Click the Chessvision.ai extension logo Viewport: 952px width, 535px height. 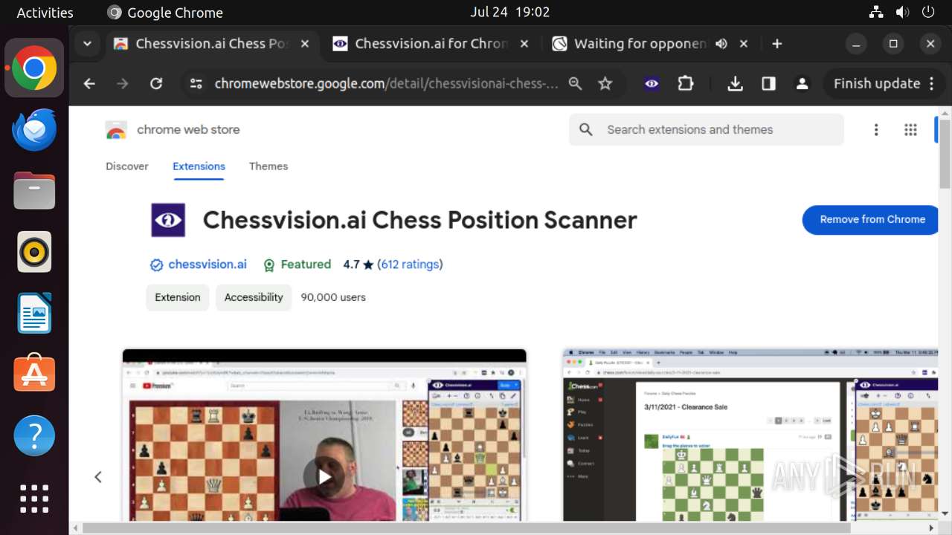tap(168, 220)
